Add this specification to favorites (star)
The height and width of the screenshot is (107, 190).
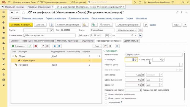coord(23,12)
